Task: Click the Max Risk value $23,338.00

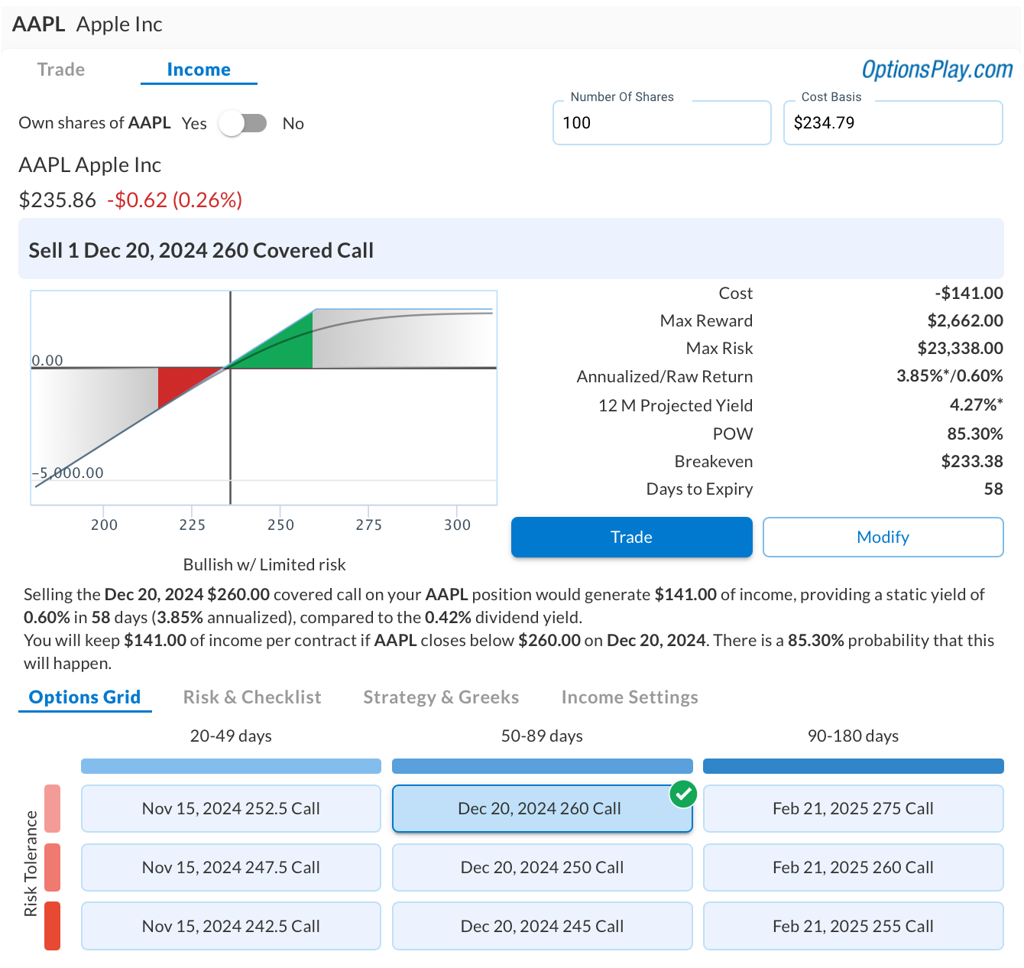Action: pyautogui.click(x=961, y=349)
